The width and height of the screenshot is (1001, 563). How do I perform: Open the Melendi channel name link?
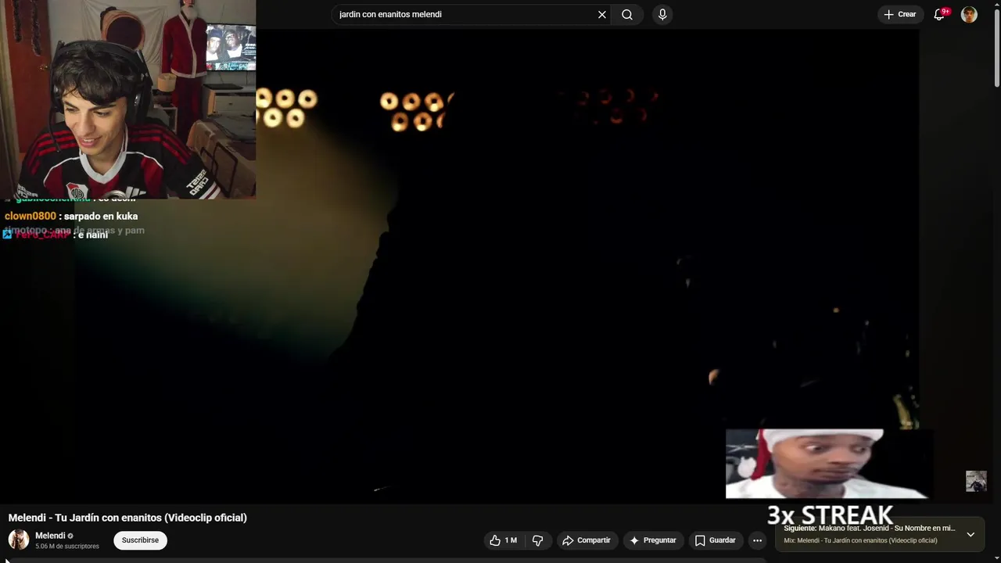(50, 536)
